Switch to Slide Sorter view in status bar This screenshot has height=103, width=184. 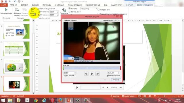point(145,96)
